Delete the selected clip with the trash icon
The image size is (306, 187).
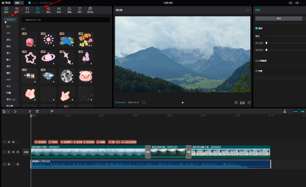point(37,112)
